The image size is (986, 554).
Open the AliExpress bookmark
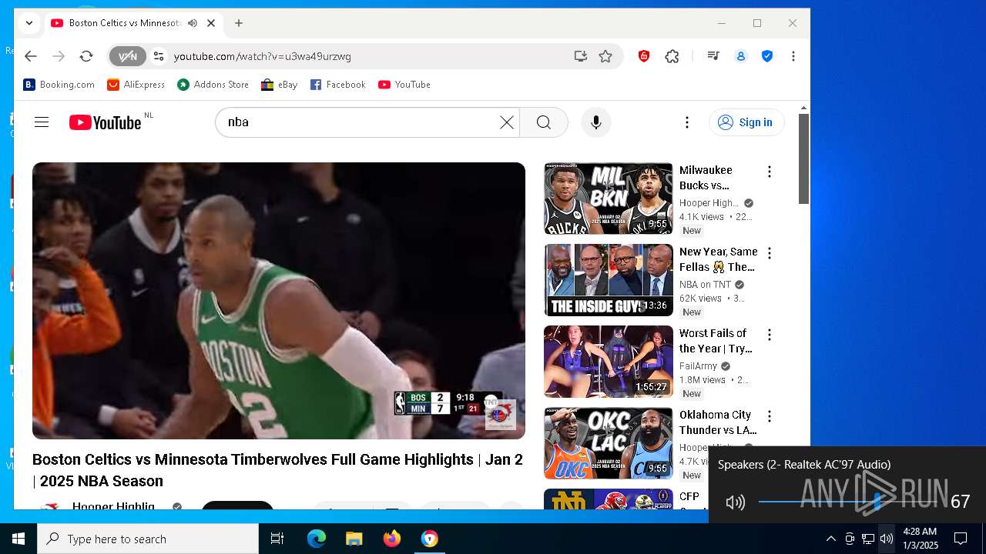point(136,85)
